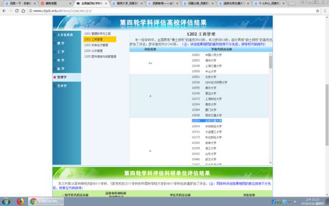329x206 pixels.
Task: Open the Windows Start menu orb
Action: [6, 202]
